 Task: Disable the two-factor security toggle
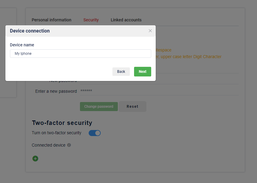pos(95,133)
